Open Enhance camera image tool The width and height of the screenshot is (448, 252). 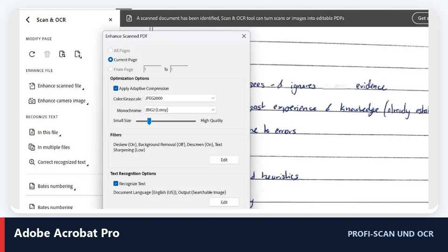[x=62, y=101]
